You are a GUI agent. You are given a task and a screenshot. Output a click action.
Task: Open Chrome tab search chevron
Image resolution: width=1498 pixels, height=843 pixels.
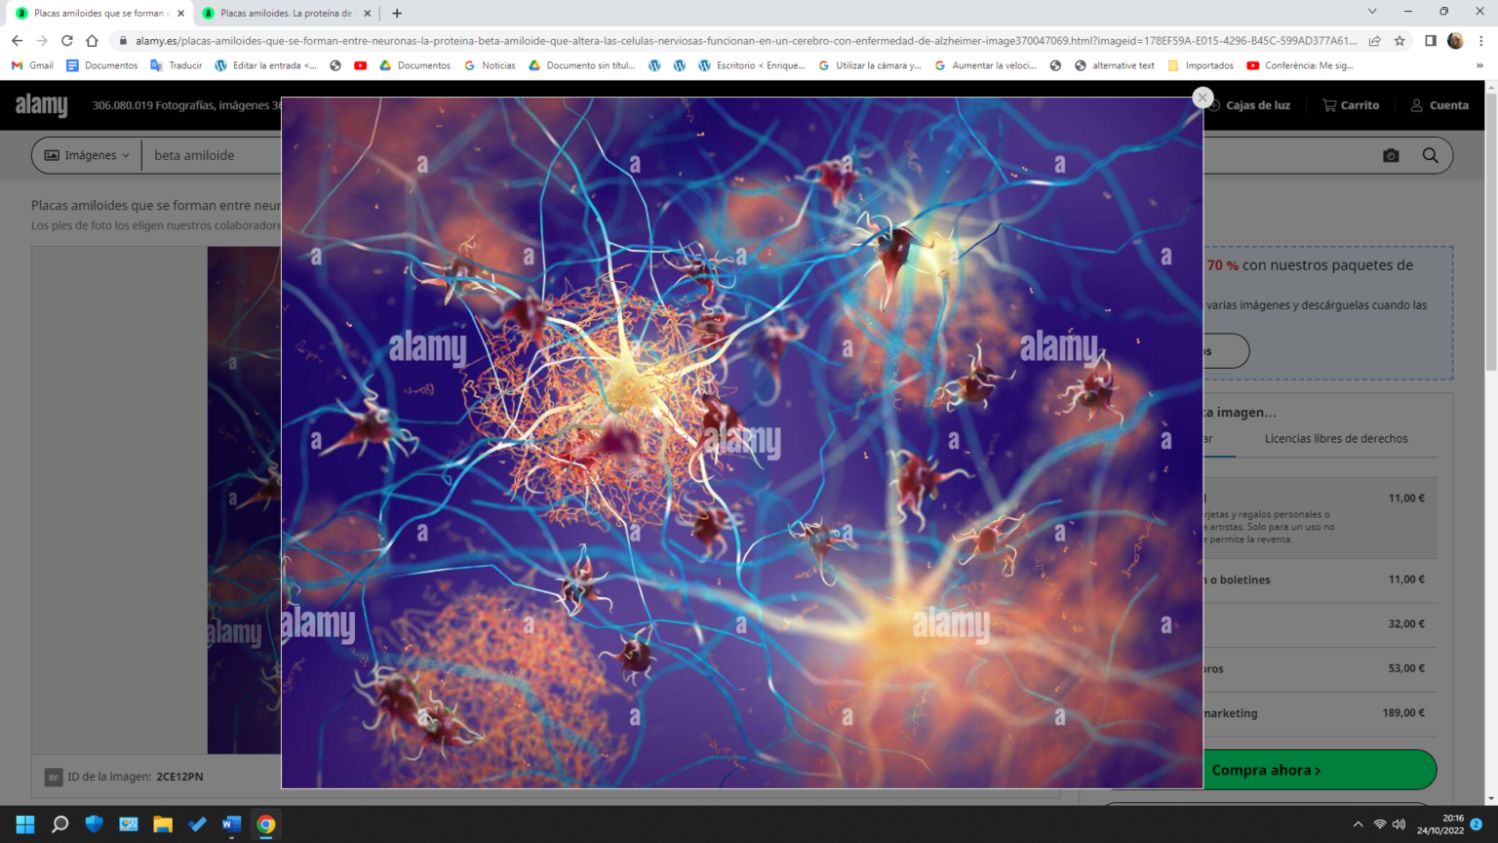click(x=1371, y=12)
